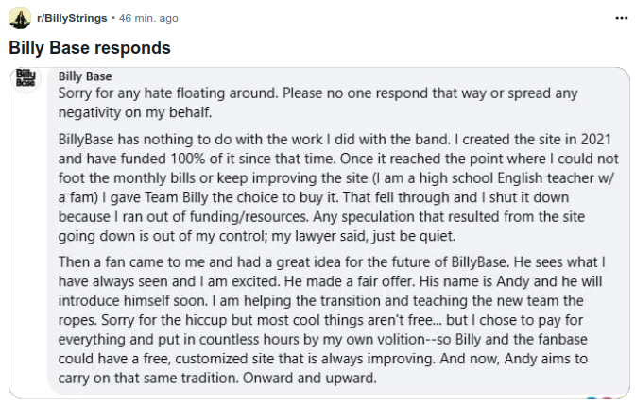Click the blue reaction icon below comment
Image resolution: width=635 pixels, height=404 pixels.
point(592,400)
